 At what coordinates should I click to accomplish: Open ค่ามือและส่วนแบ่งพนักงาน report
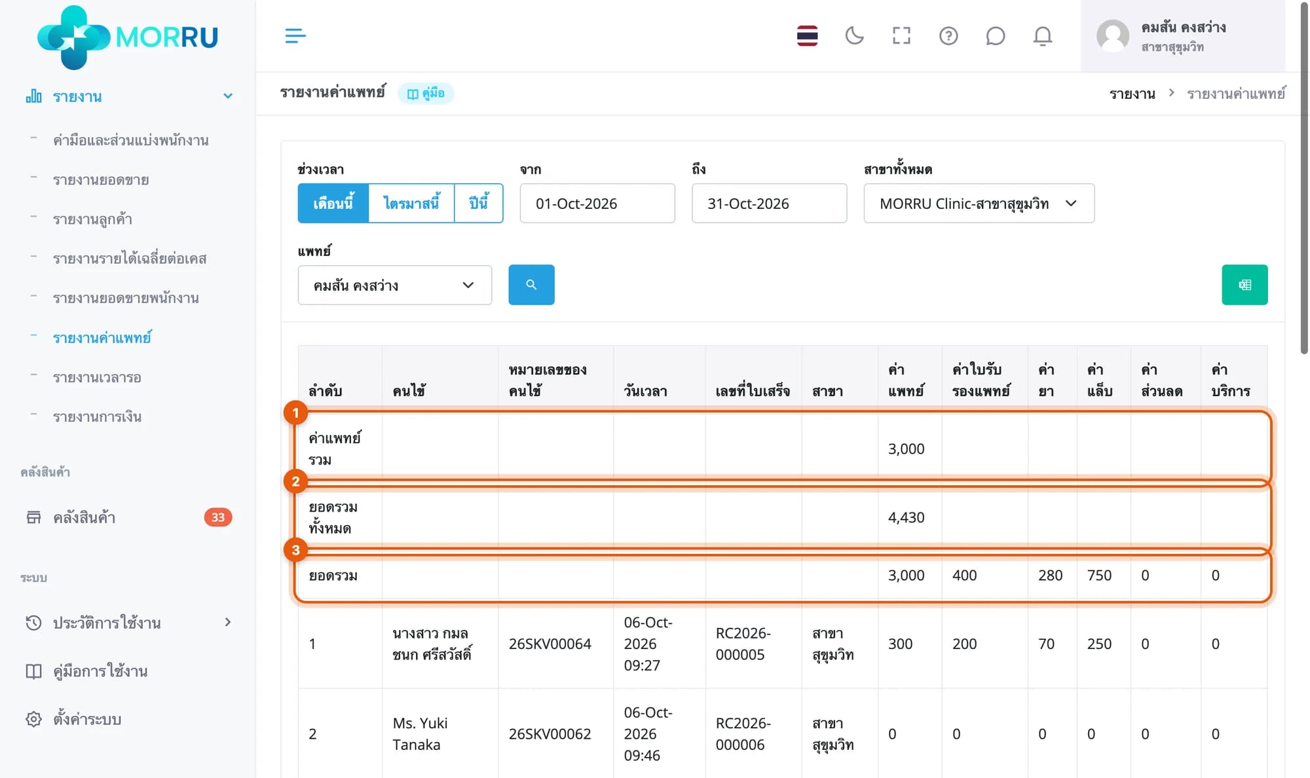tap(130, 140)
